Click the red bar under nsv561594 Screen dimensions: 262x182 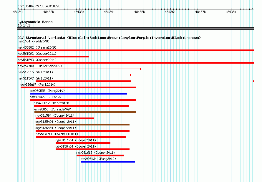click(x=65, y=118)
